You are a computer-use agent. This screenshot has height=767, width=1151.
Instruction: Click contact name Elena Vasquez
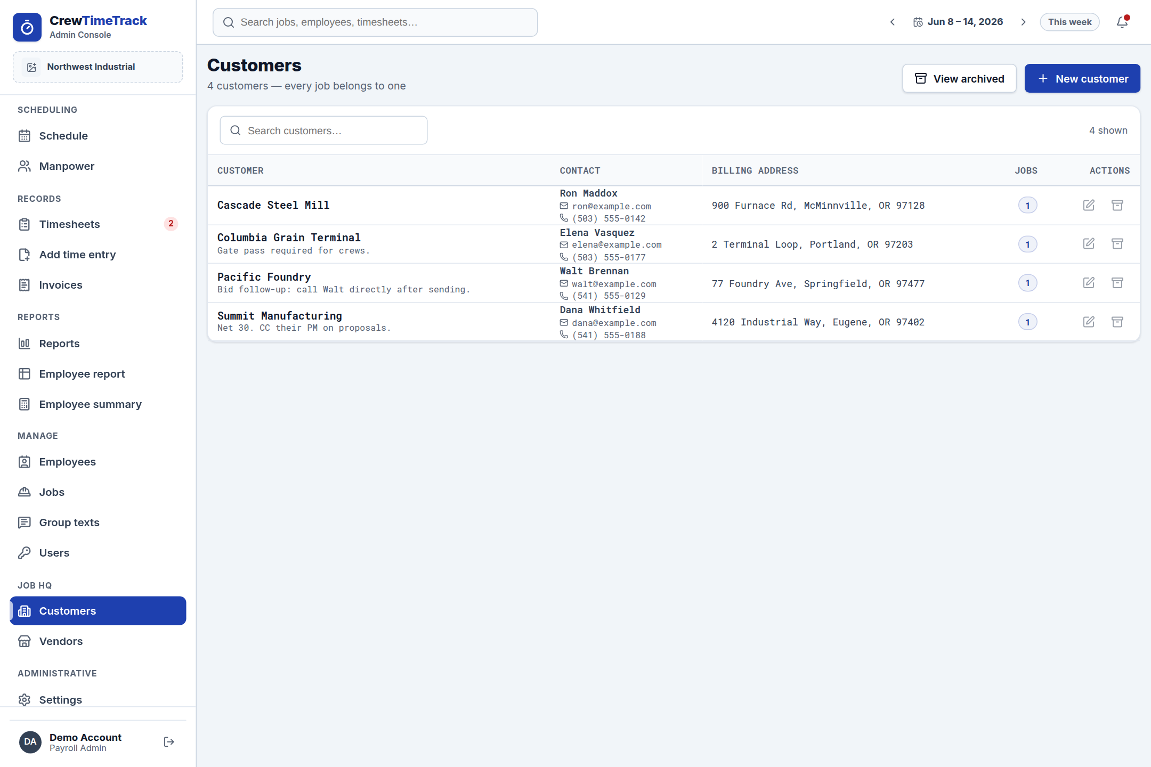click(x=597, y=233)
